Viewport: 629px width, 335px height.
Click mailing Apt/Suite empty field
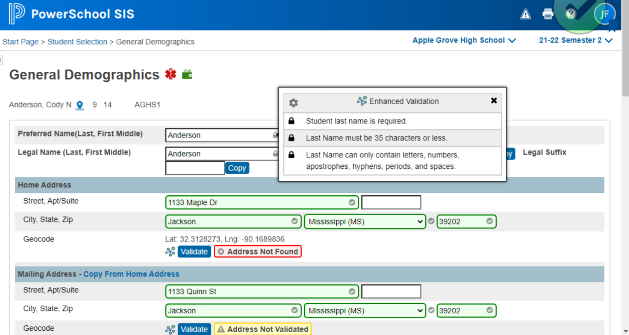point(391,292)
